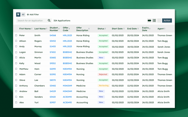188x117 pixels.
Task: Tick the checkbox for Peter Smith
Action: tap(16, 35)
